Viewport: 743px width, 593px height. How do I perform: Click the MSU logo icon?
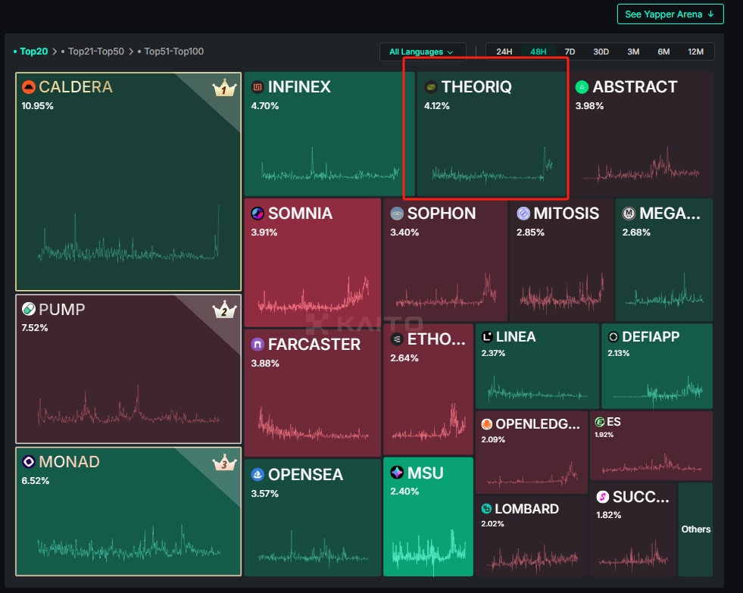click(x=397, y=473)
